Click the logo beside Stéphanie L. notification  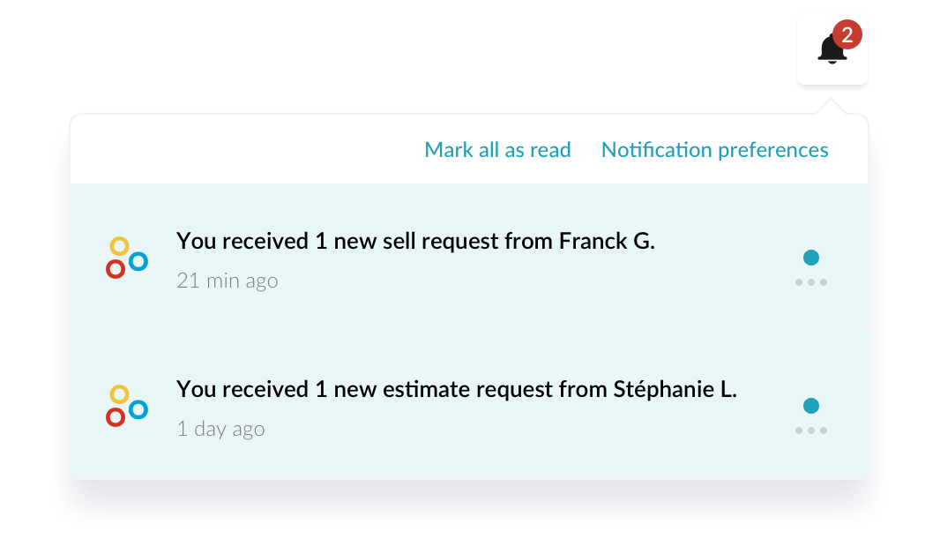click(127, 406)
